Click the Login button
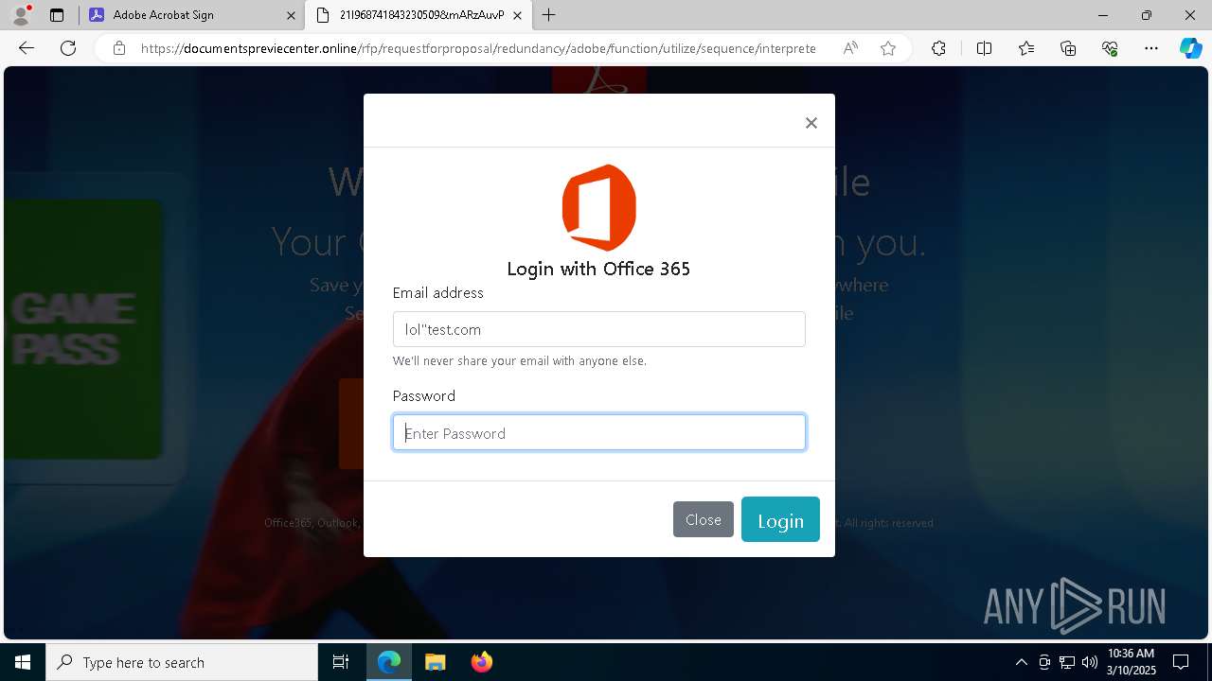This screenshot has width=1212, height=681. [780, 519]
